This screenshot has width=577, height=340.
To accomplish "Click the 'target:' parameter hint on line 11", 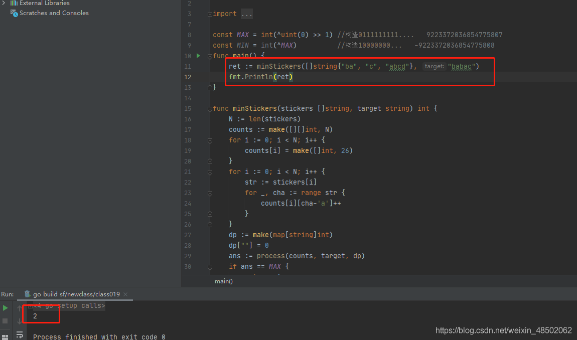I will [434, 67].
